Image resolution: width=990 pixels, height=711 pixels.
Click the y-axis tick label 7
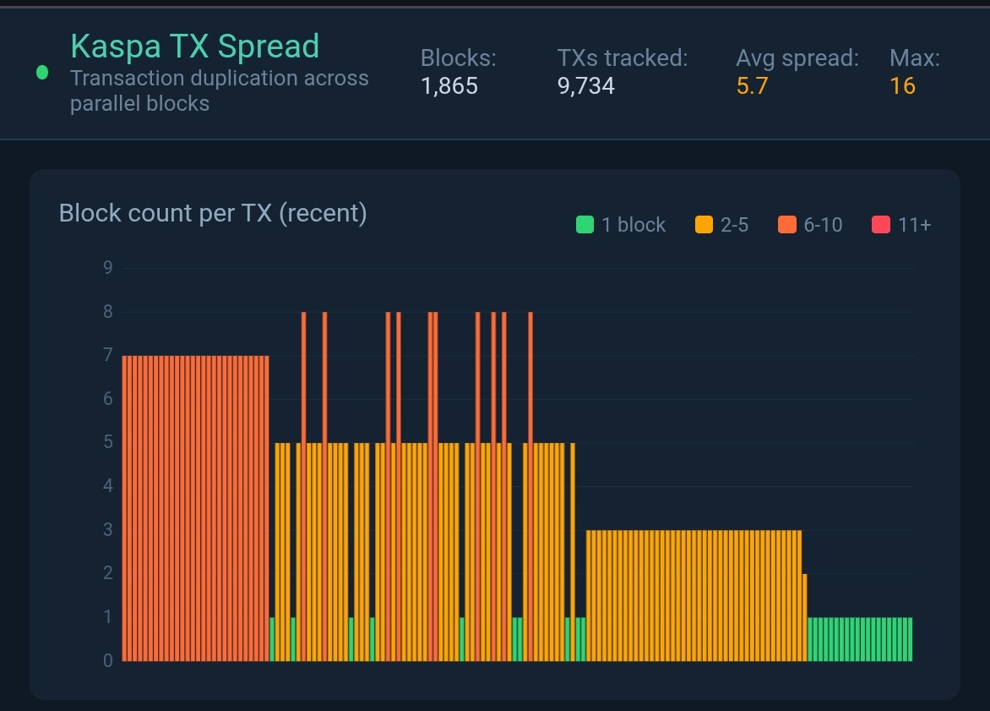pos(108,355)
